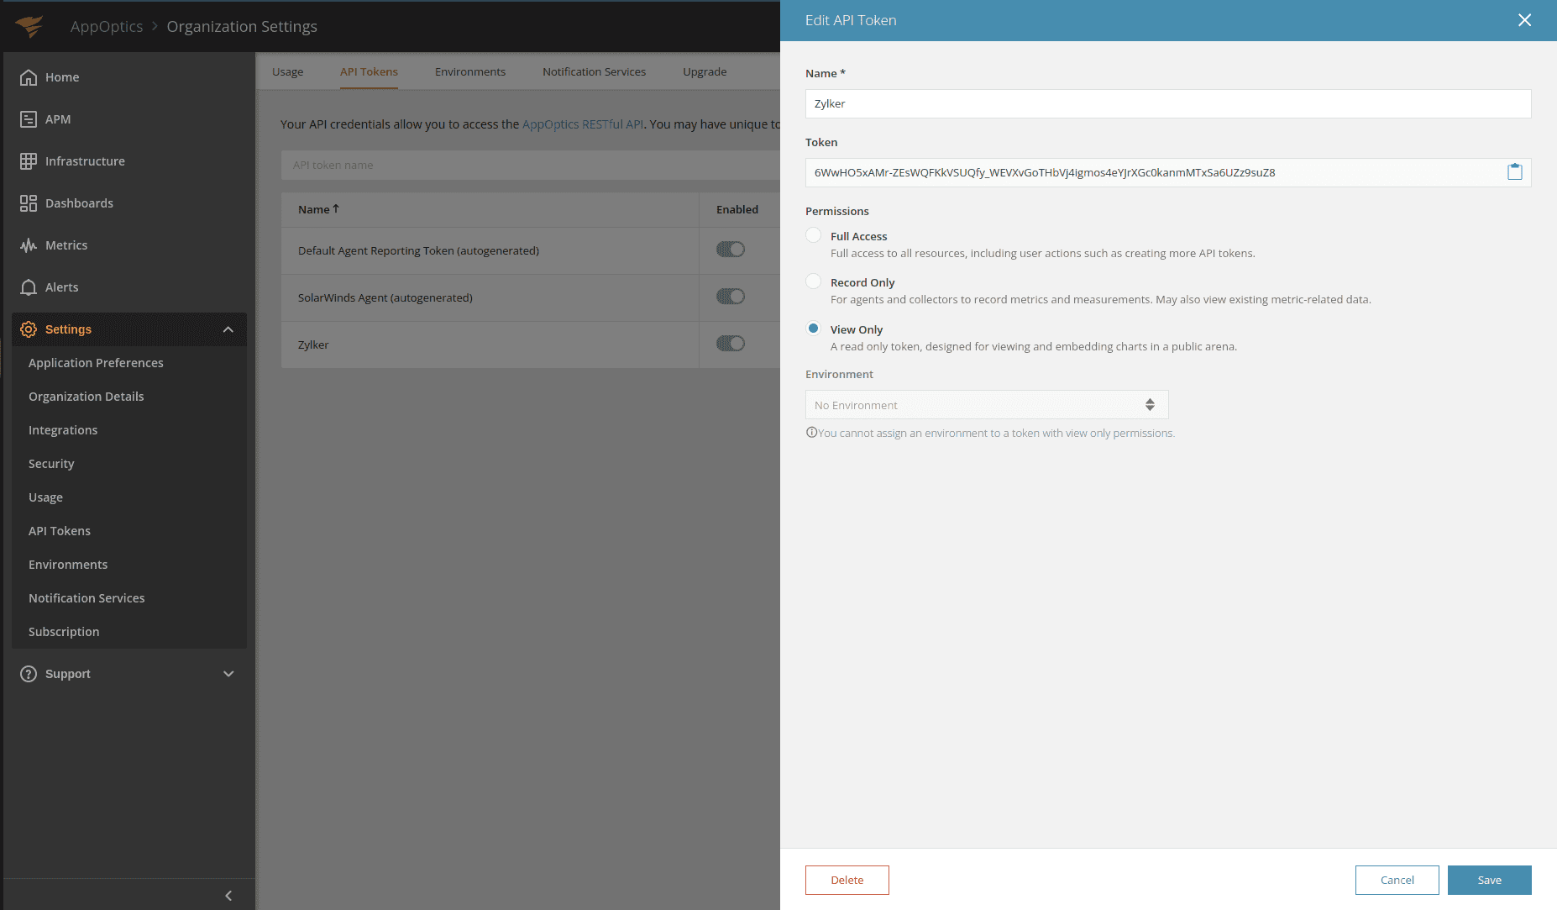
Task: Open Infrastructure grid icon
Action: coord(29,161)
